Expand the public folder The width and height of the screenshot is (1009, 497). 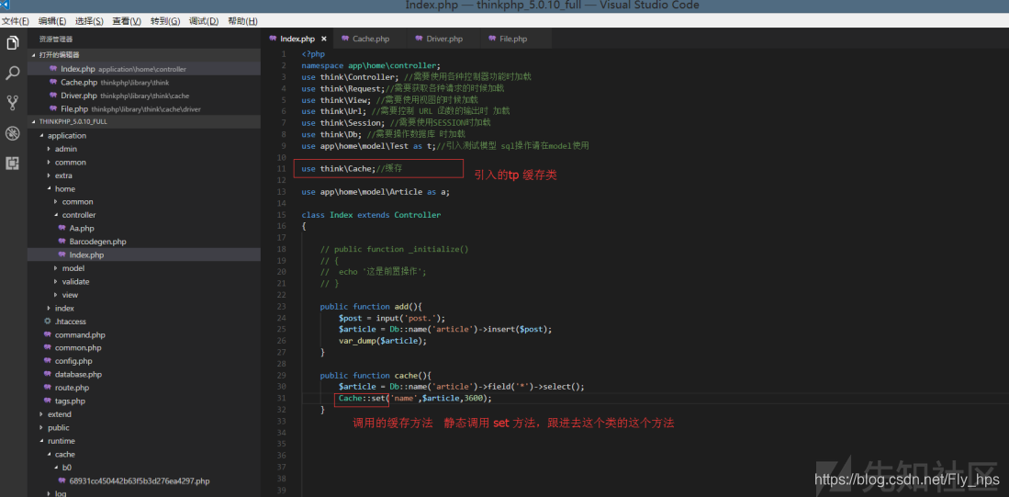point(58,427)
